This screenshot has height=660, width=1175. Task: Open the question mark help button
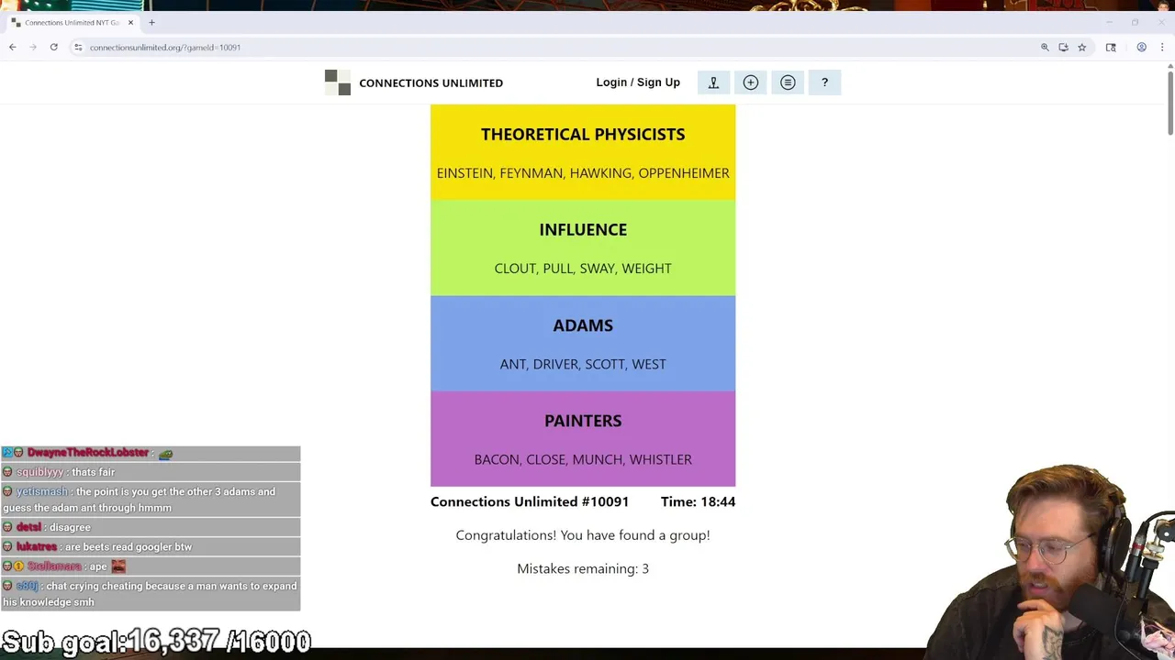[824, 82]
